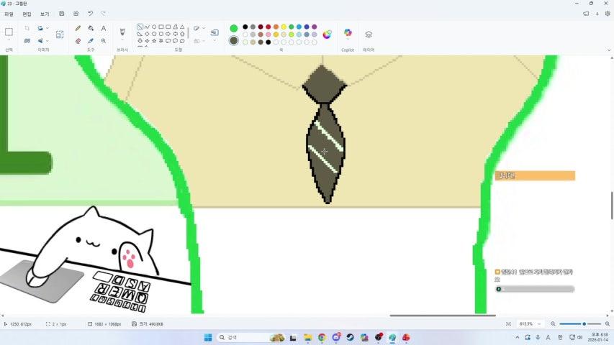
Task: Select the Triangle shape
Action: click(x=182, y=27)
